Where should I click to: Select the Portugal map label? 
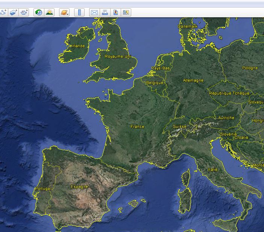[x=42, y=188]
